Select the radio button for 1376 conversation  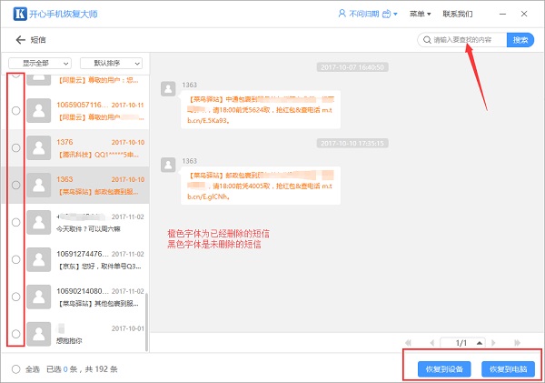point(15,147)
